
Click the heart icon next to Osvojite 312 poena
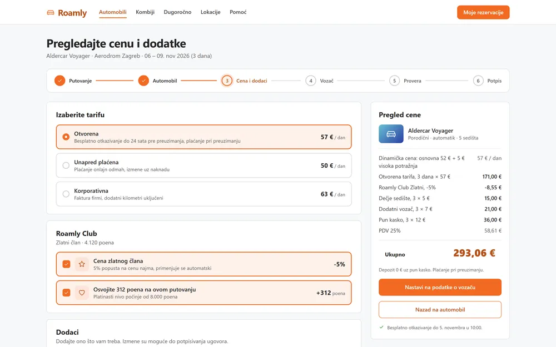click(82, 293)
